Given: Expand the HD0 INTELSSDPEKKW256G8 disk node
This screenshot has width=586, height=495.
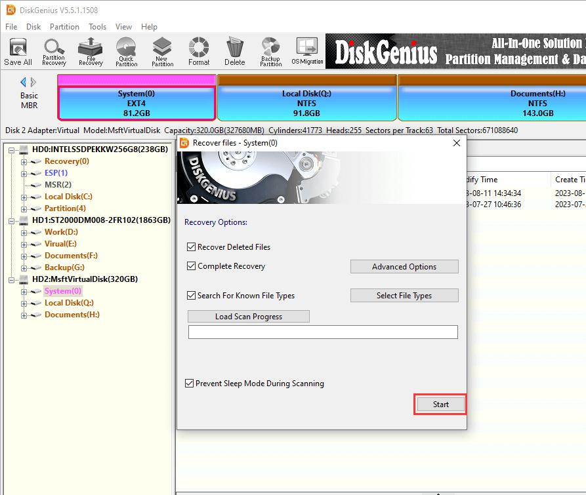Looking at the screenshot, I should coord(12,149).
